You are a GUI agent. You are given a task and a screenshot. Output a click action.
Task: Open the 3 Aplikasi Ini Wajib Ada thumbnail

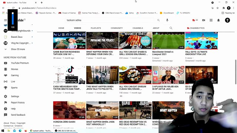pyautogui.click(x=168, y=75)
